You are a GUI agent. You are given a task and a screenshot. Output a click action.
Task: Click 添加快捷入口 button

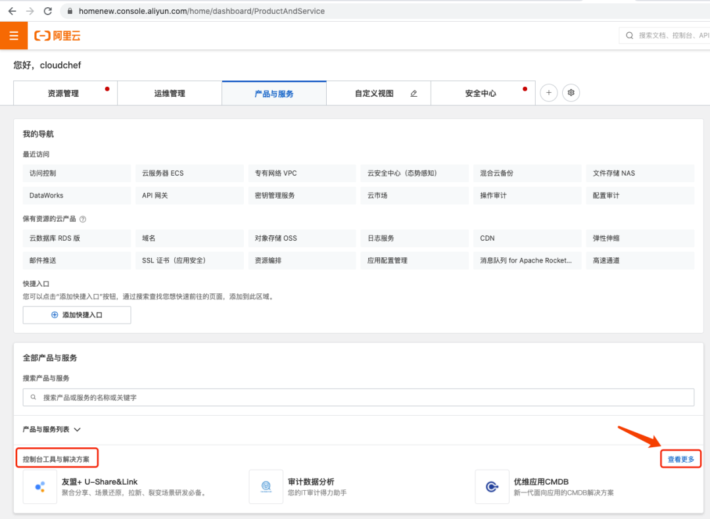click(77, 314)
